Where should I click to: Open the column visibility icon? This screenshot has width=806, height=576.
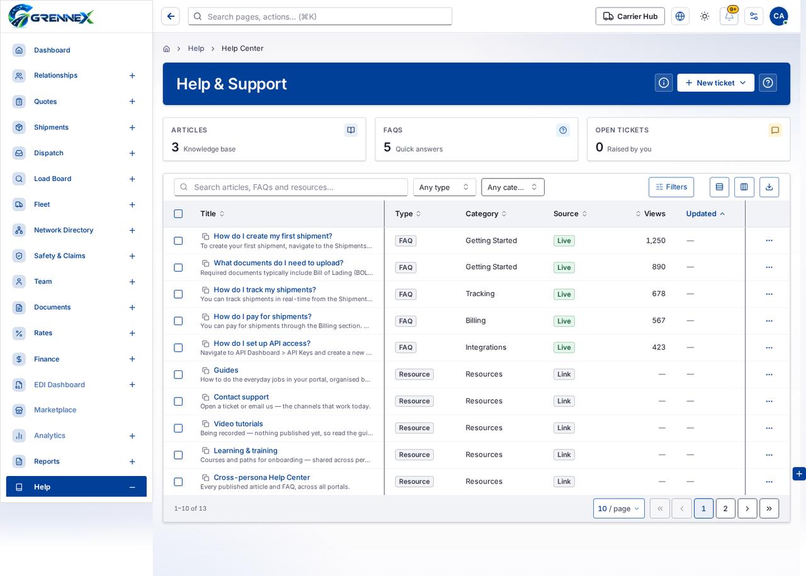pos(744,187)
